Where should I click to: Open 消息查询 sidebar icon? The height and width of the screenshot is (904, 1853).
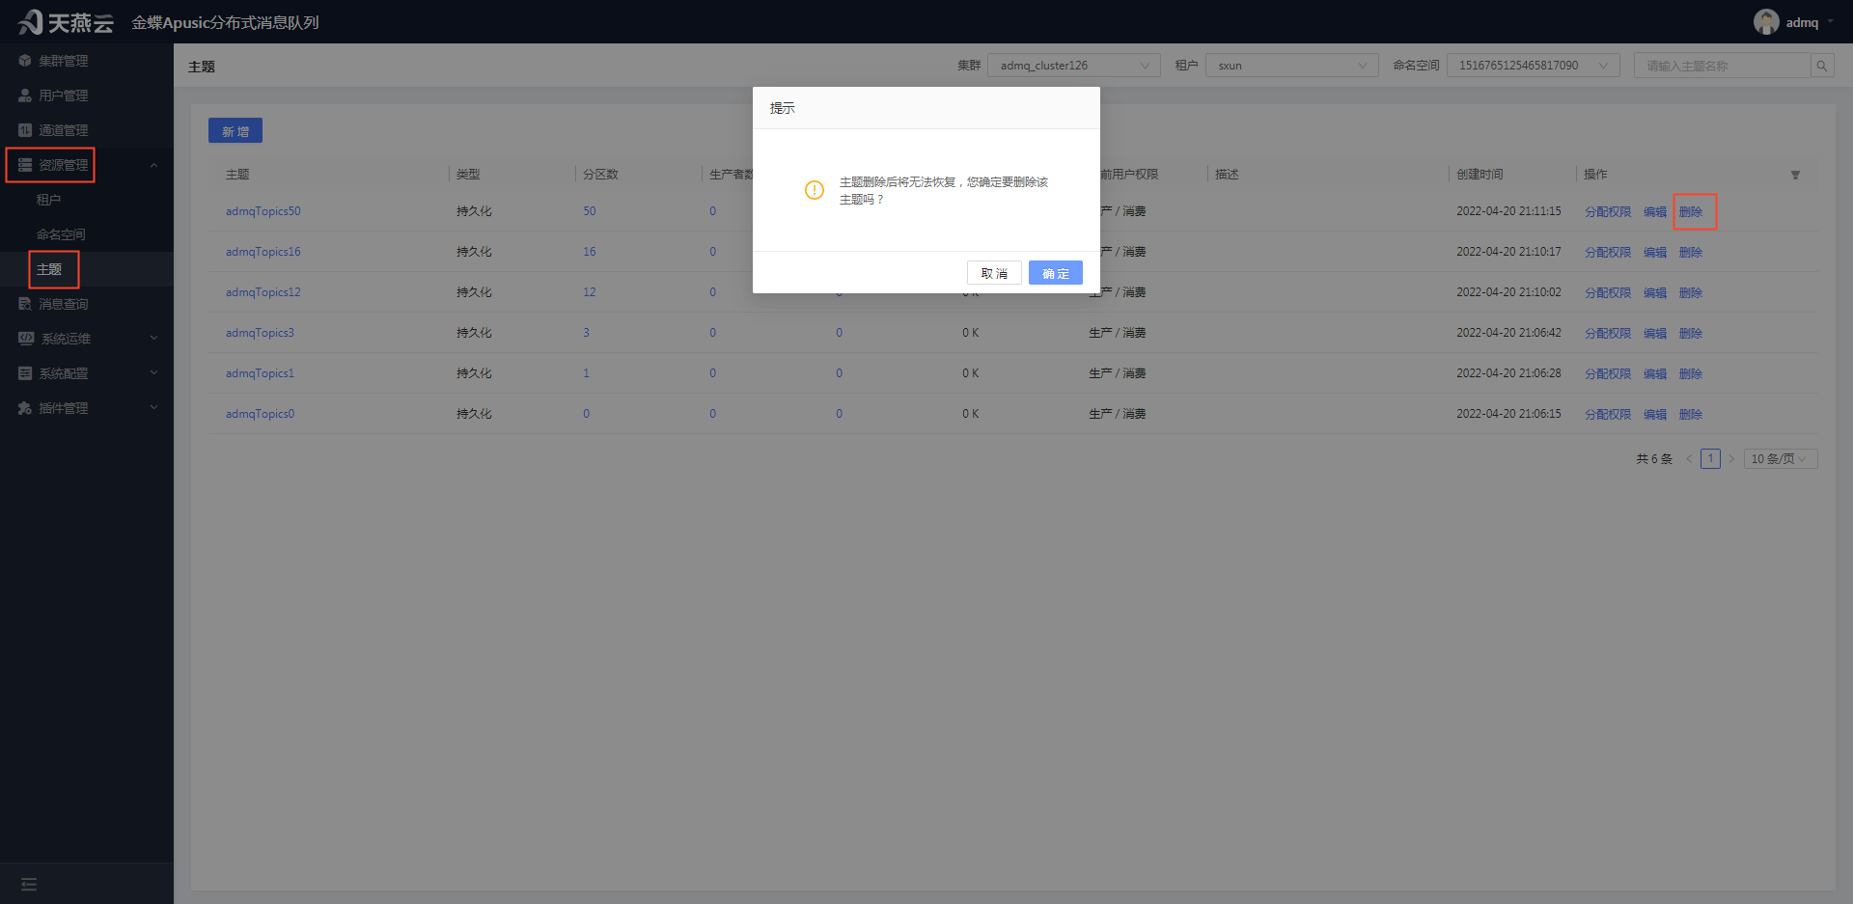[25, 304]
